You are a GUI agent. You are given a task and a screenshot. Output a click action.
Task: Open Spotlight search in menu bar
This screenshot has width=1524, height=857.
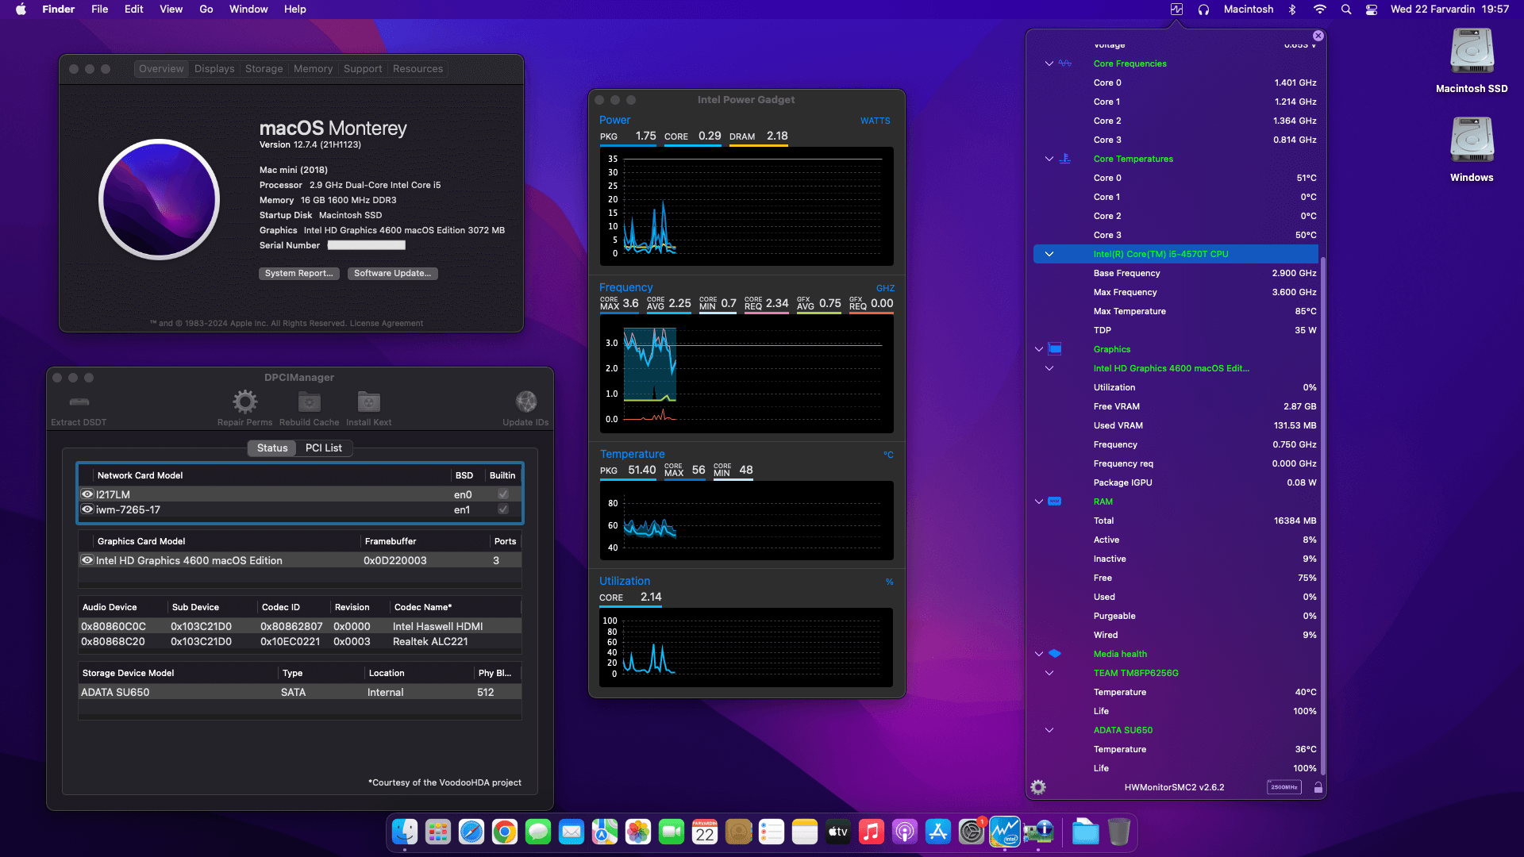click(1346, 10)
